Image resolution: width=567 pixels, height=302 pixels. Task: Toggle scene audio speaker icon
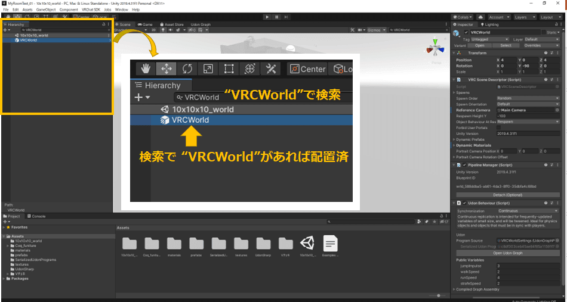coord(170,30)
